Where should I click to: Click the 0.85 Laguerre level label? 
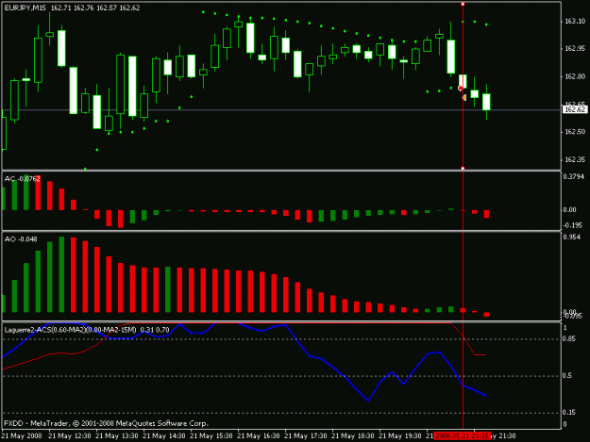click(569, 338)
